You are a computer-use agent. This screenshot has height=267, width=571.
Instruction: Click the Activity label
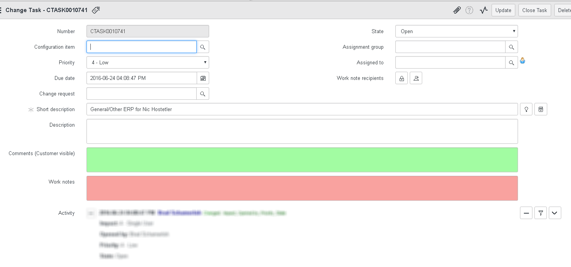pos(67,213)
